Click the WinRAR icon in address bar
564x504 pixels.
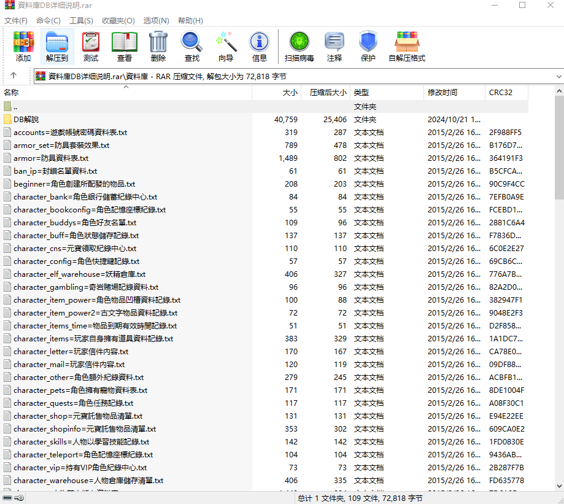[41, 76]
